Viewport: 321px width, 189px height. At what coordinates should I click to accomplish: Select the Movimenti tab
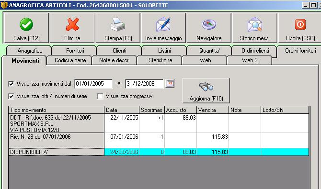tap(25, 61)
